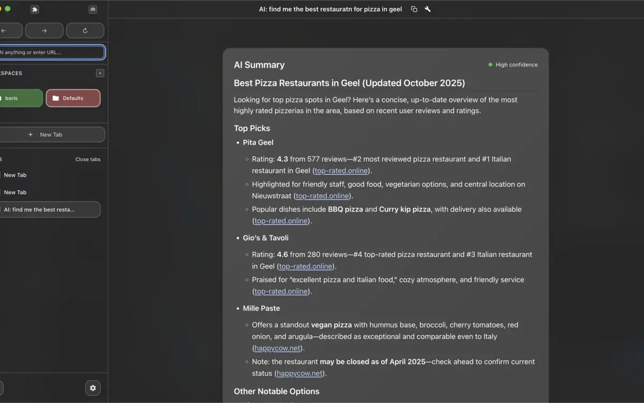This screenshot has width=644, height=403.
Task: Reload page with the refresh button
Action: (x=85, y=31)
